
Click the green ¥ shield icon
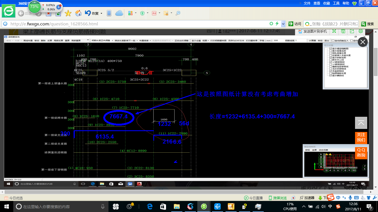(142, 13)
